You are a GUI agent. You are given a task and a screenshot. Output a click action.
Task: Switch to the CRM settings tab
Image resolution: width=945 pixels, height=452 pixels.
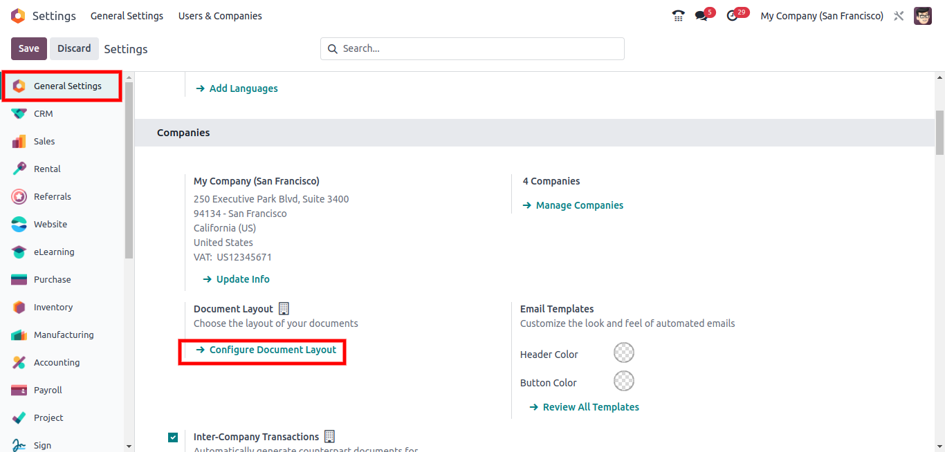point(62,113)
